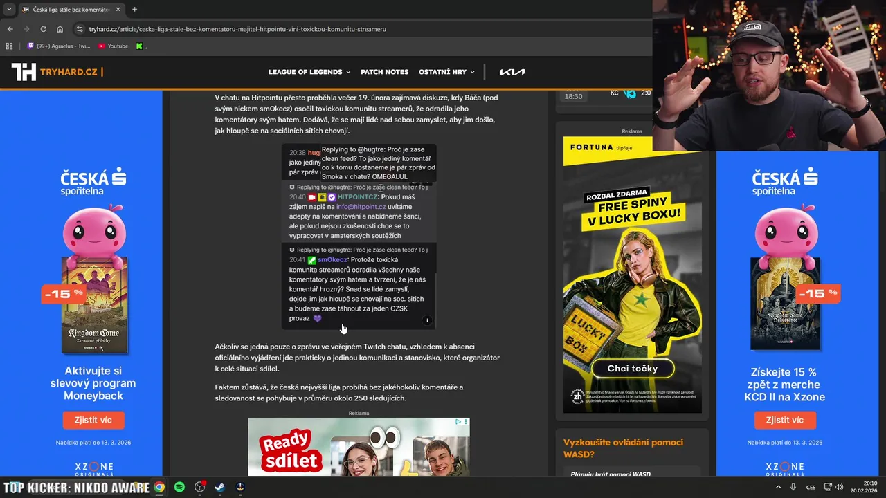The image size is (886, 498).
Task: Open the Patch Notes menu item
Action: click(384, 72)
